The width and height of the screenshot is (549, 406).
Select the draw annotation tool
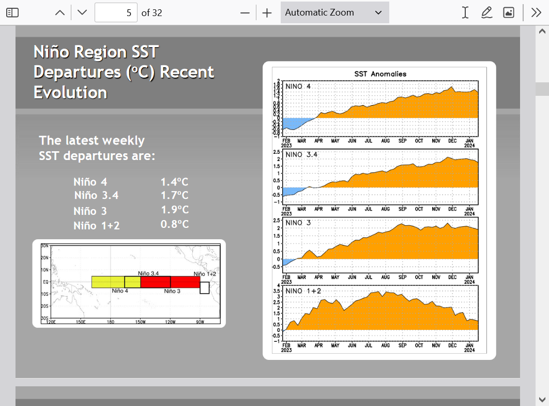[x=486, y=12]
